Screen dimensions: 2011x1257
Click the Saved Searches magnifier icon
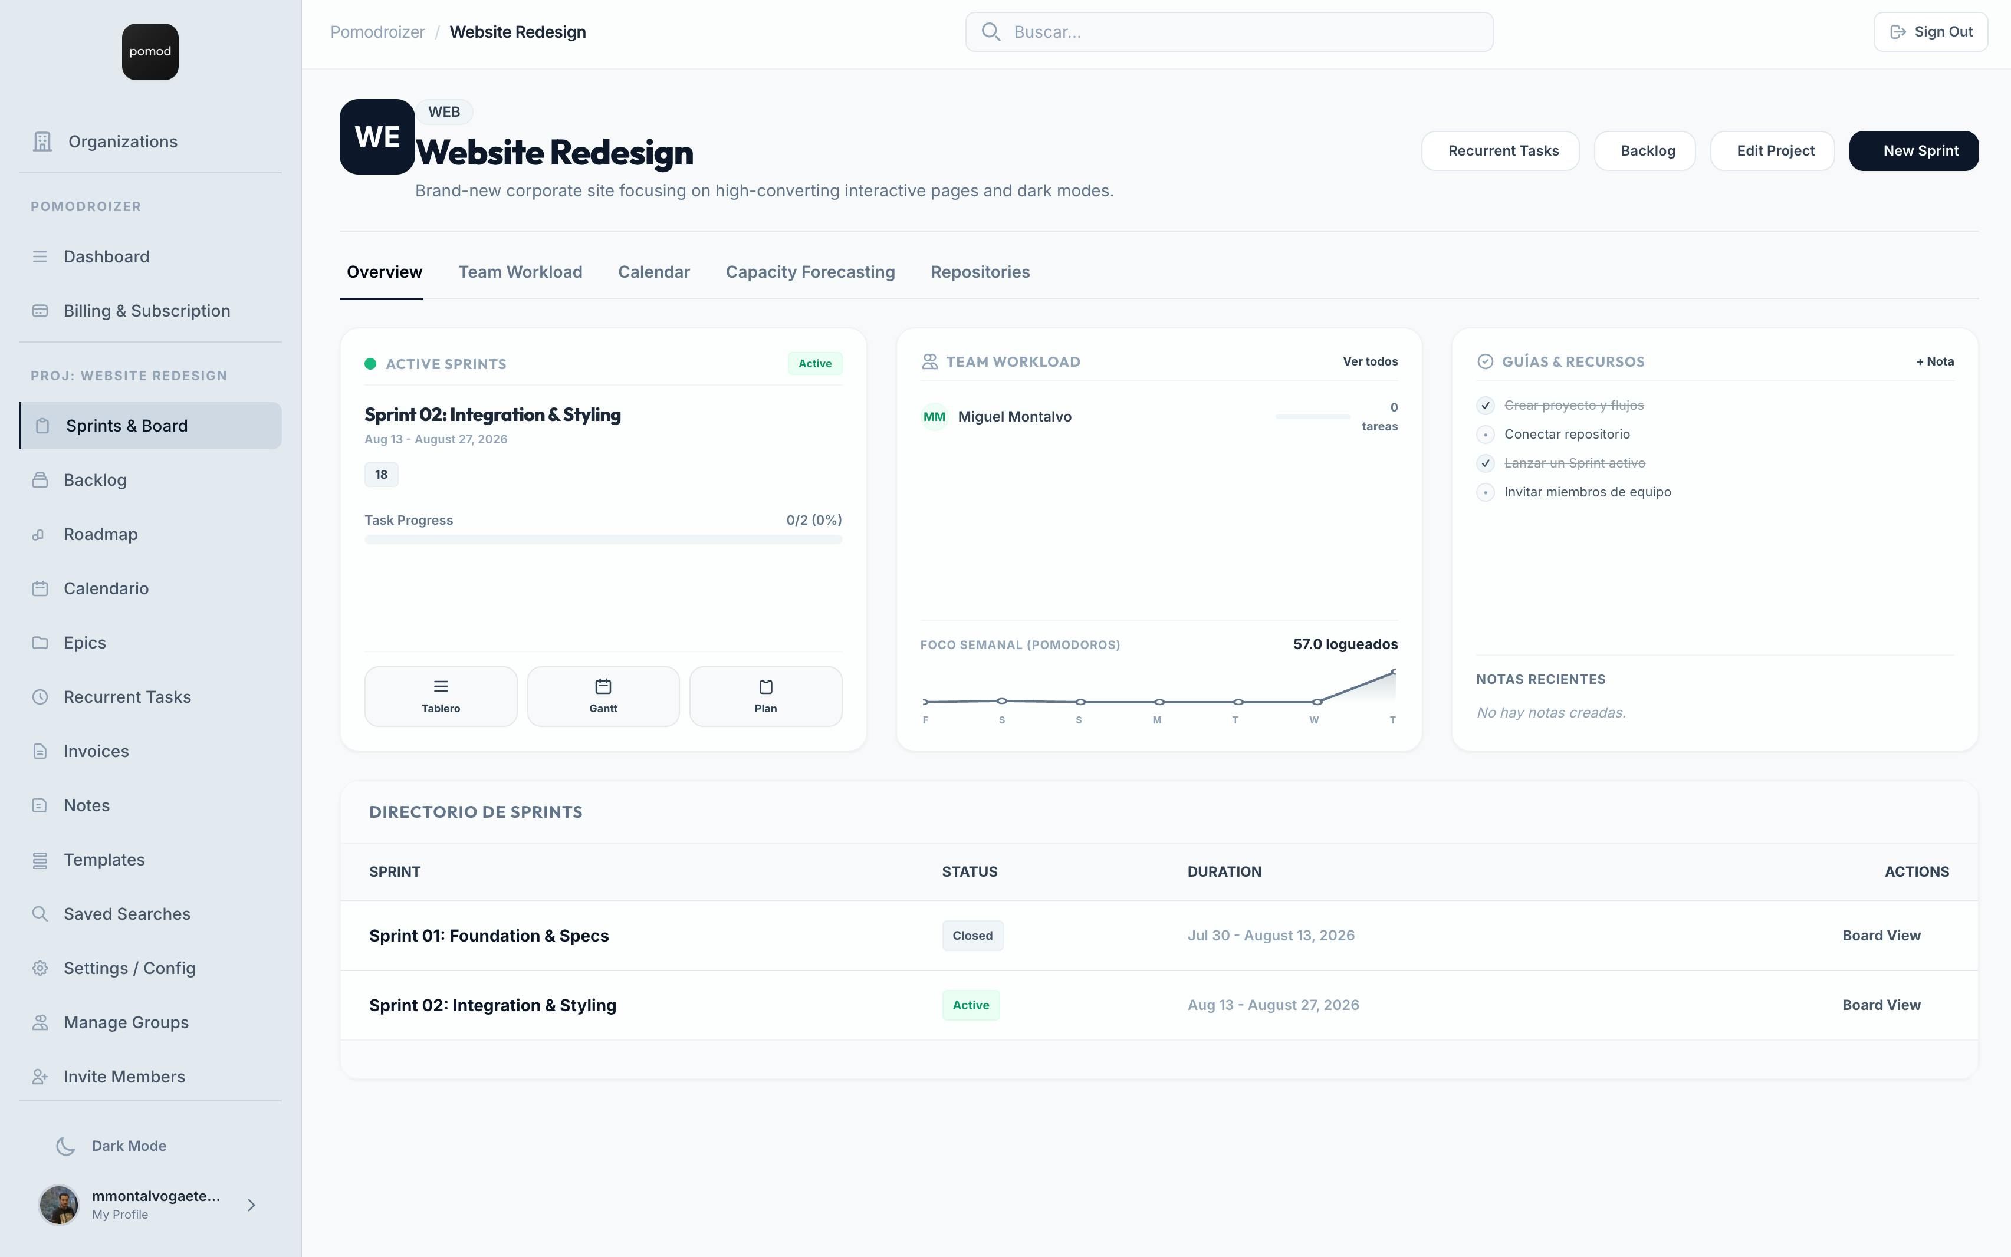(40, 914)
